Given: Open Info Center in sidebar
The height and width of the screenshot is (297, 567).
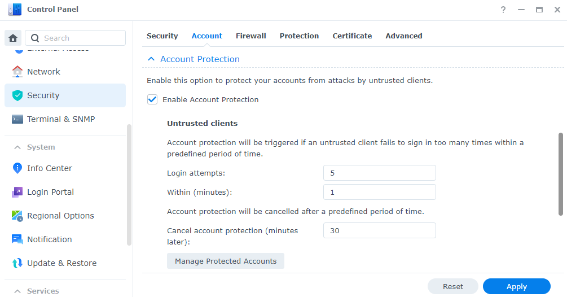Looking at the screenshot, I should pyautogui.click(x=65, y=168).
